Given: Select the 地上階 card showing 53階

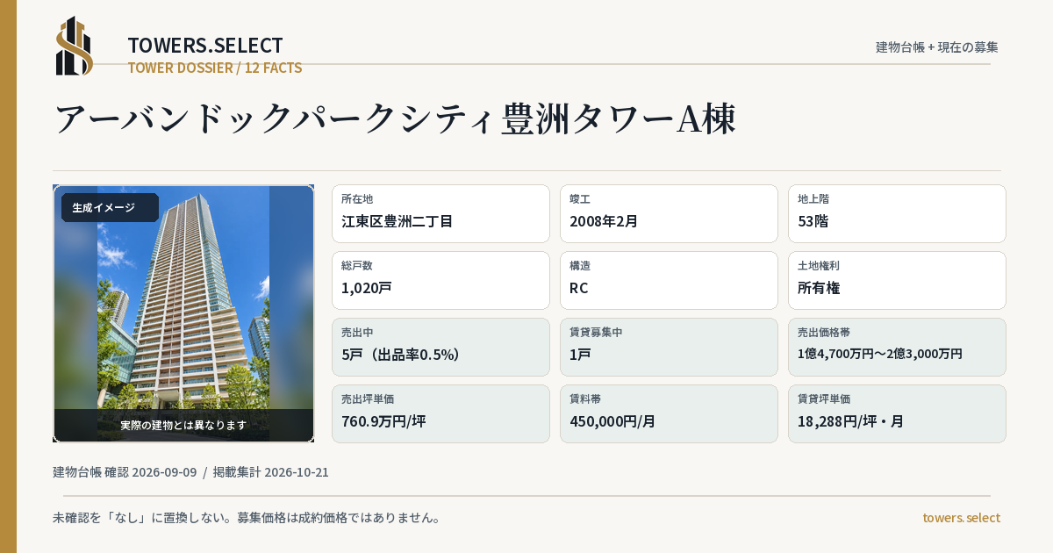Looking at the screenshot, I should tap(897, 213).
